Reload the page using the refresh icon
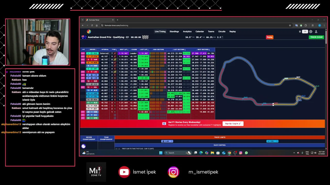 pyautogui.click(x=92, y=25)
